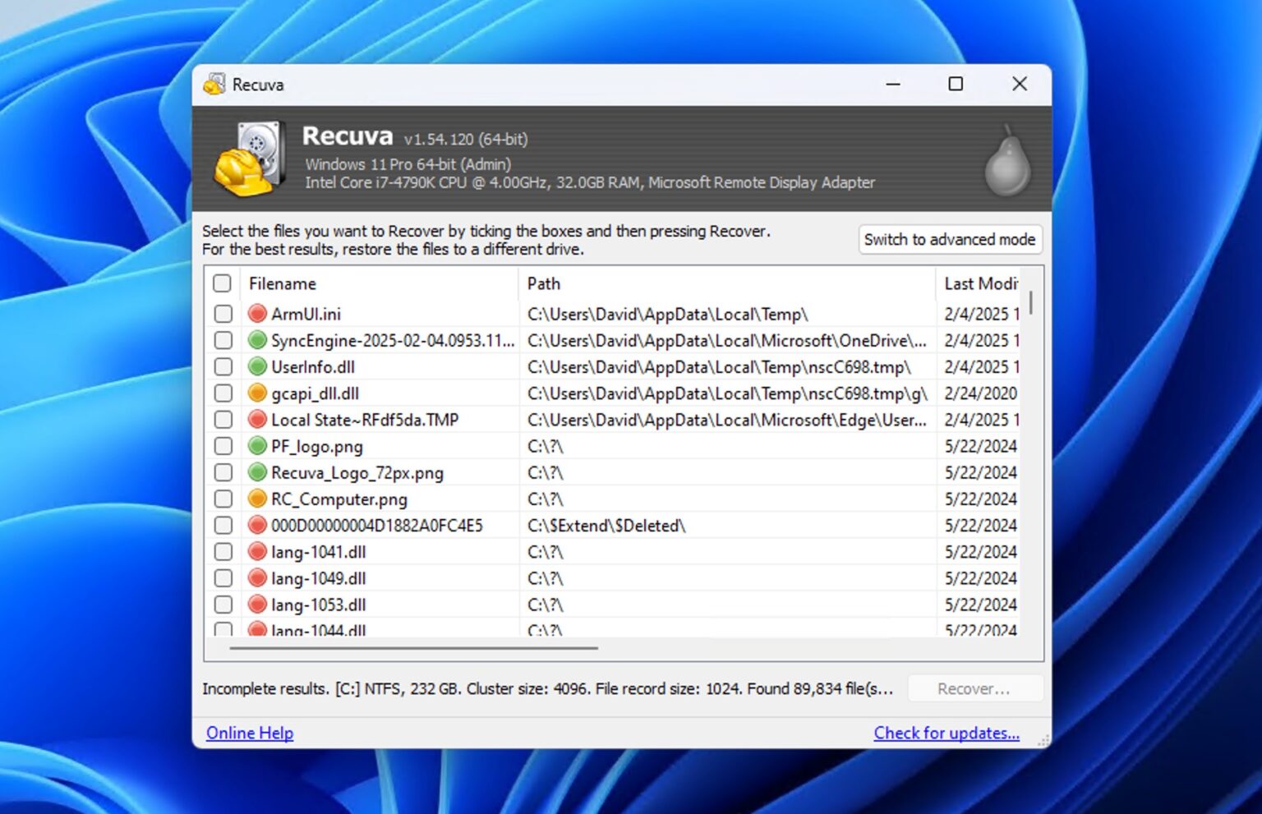The height and width of the screenshot is (814, 1262).
Task: Click the Check for updates link
Action: click(x=946, y=732)
